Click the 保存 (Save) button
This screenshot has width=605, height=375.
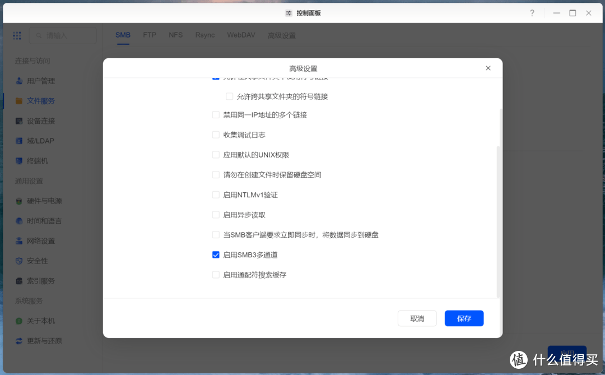[464, 318]
